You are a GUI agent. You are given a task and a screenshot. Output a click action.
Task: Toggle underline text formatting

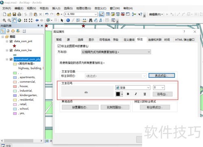(x=145, y=94)
